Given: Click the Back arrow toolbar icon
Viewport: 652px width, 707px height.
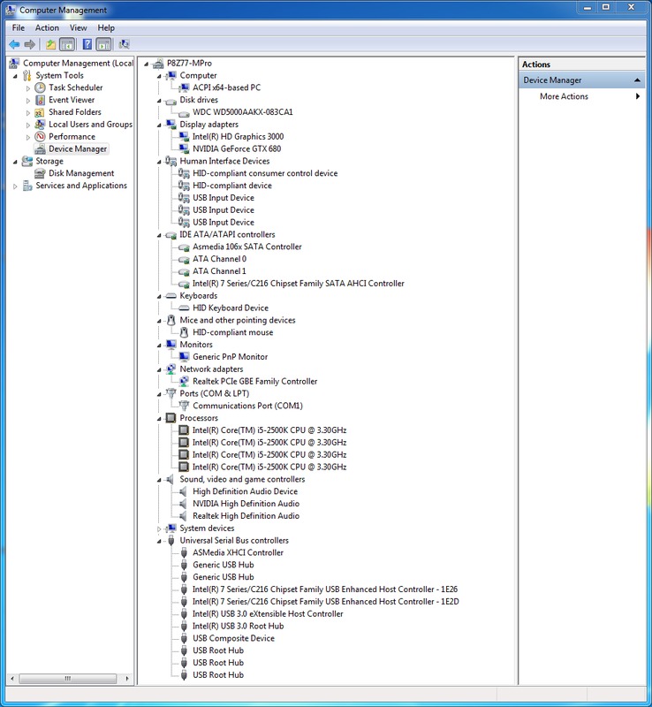Looking at the screenshot, I should [14, 44].
